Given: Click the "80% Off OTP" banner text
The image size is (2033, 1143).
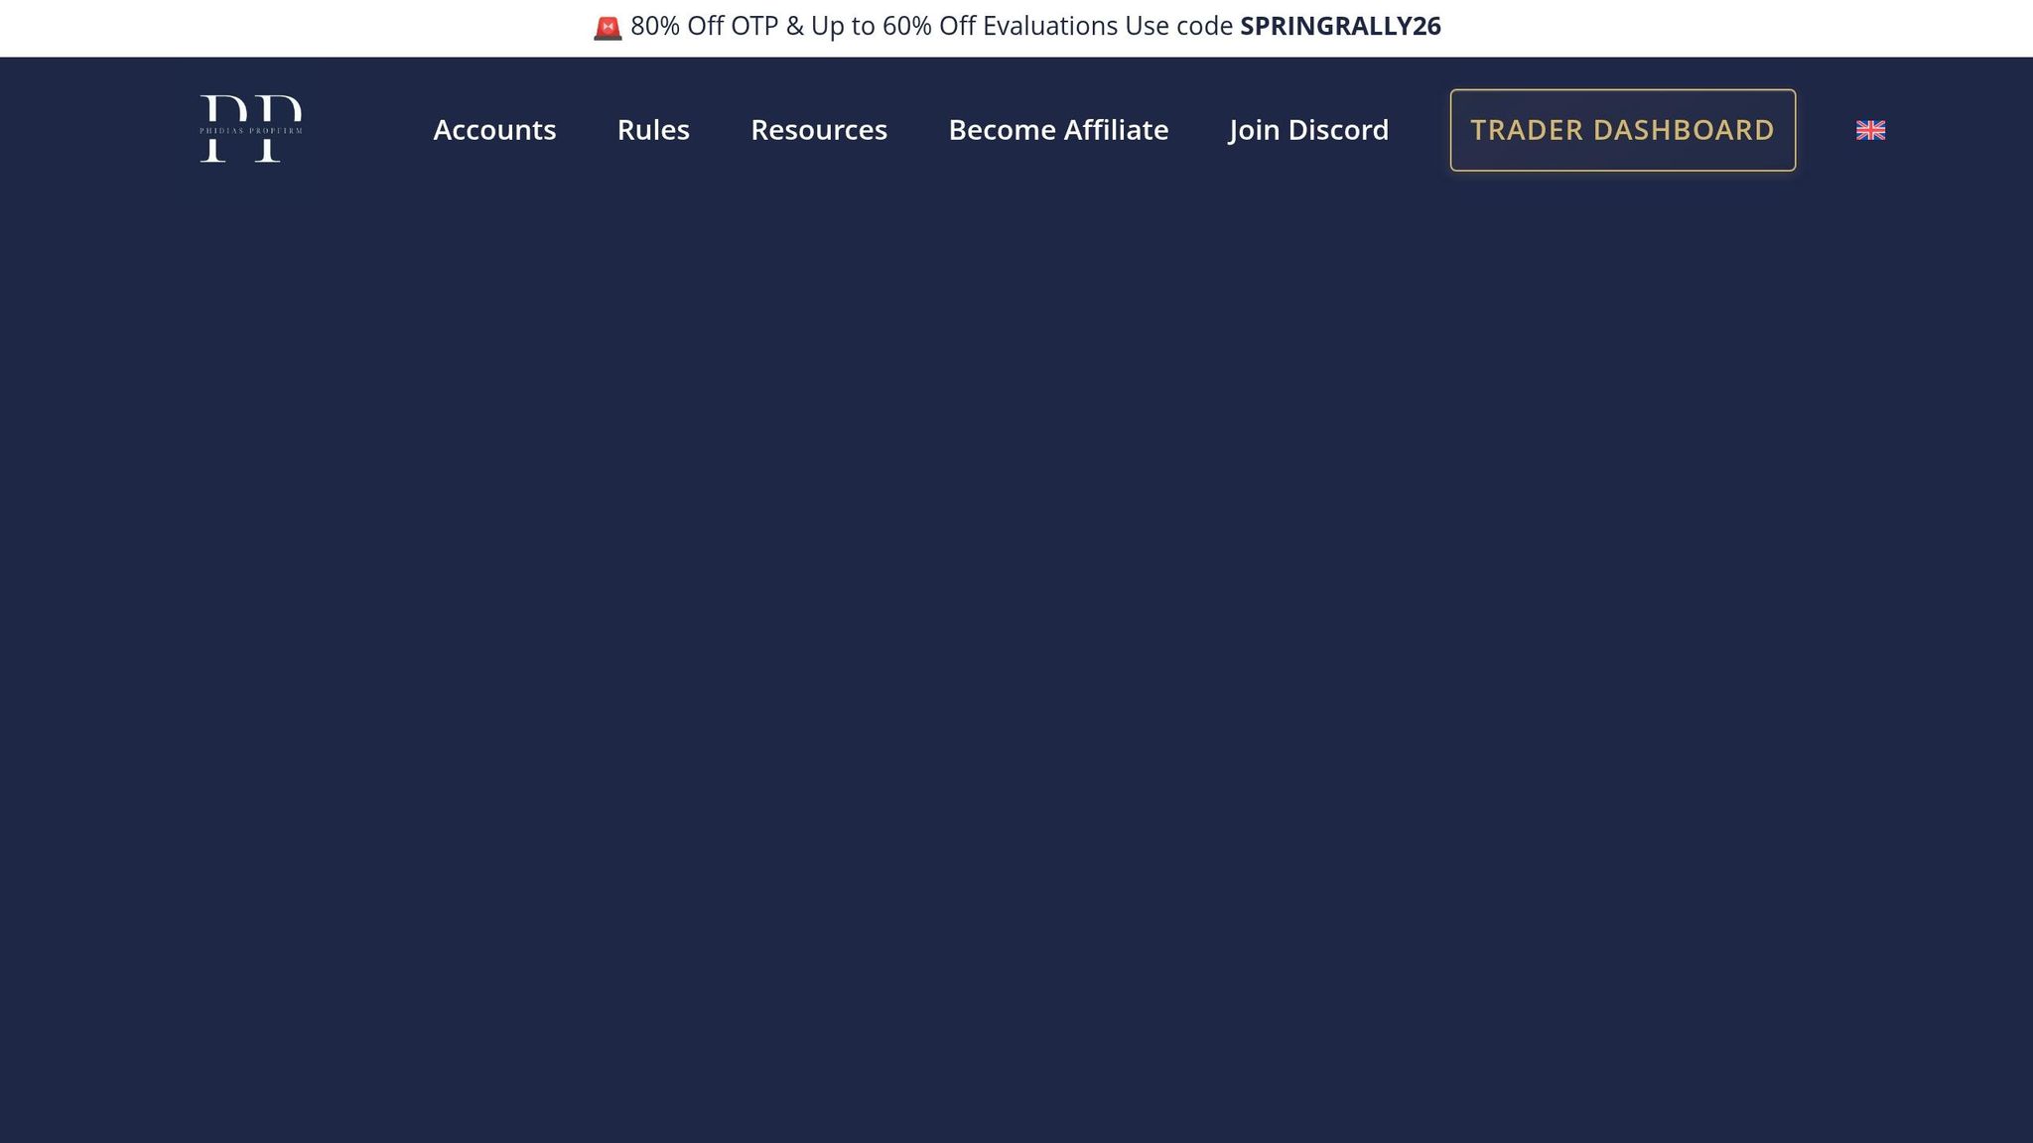Looking at the screenshot, I should [x=704, y=27].
